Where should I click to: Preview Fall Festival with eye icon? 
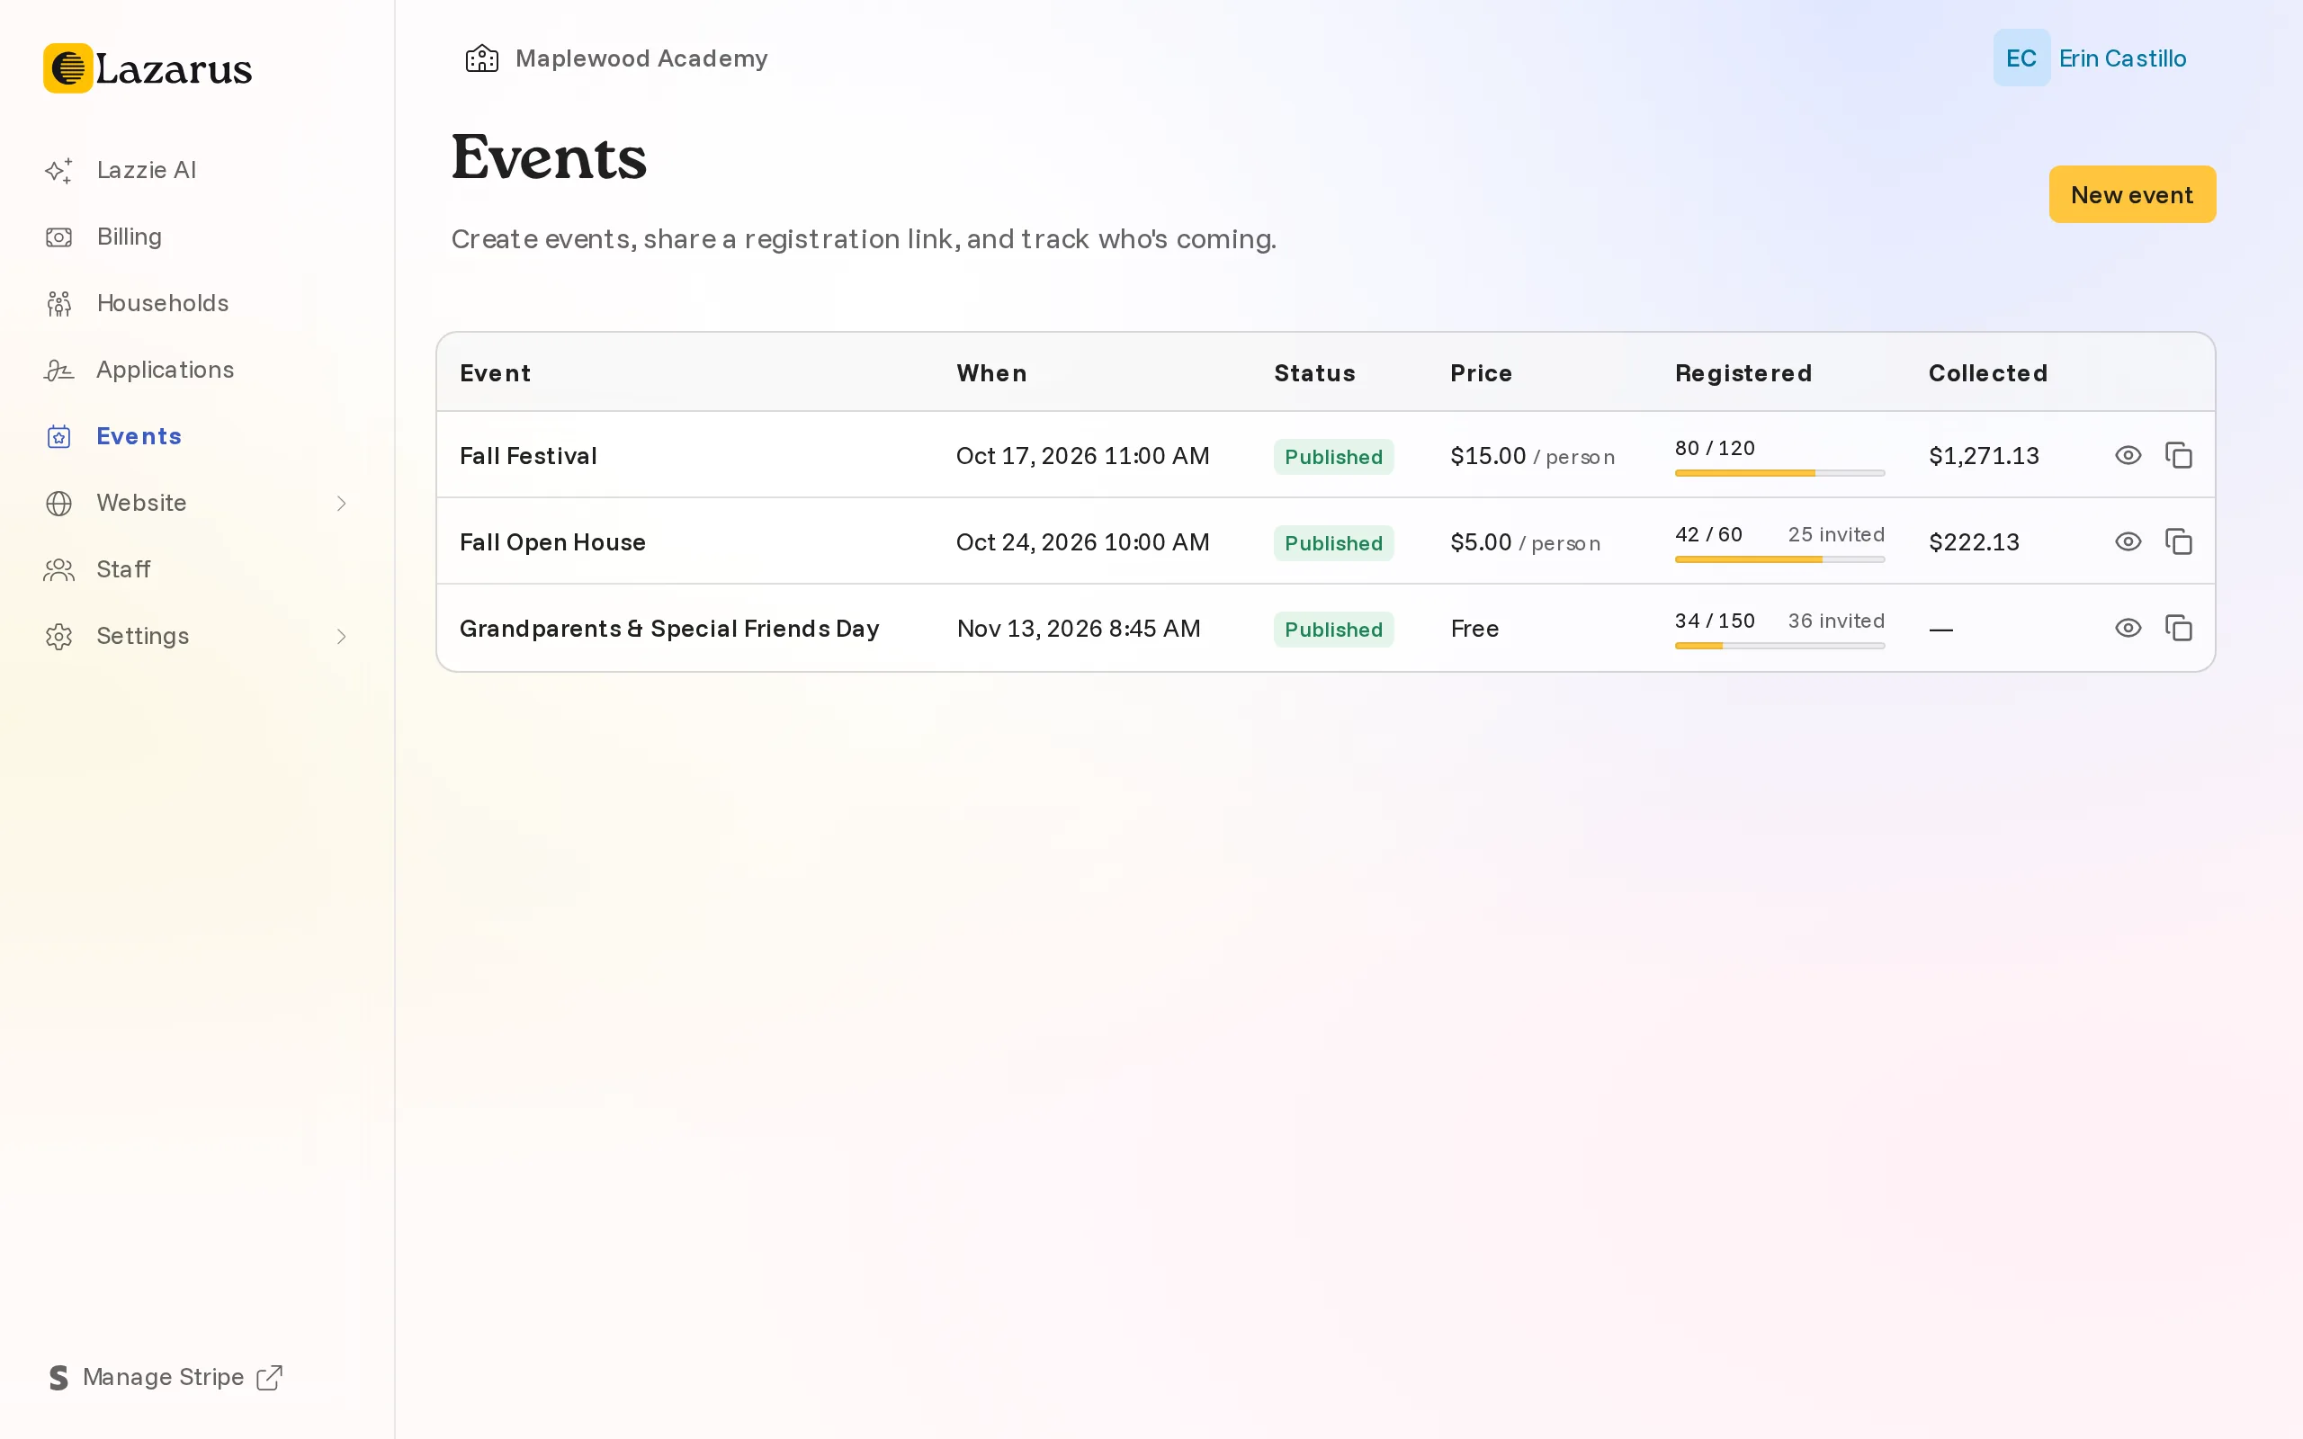2128,456
